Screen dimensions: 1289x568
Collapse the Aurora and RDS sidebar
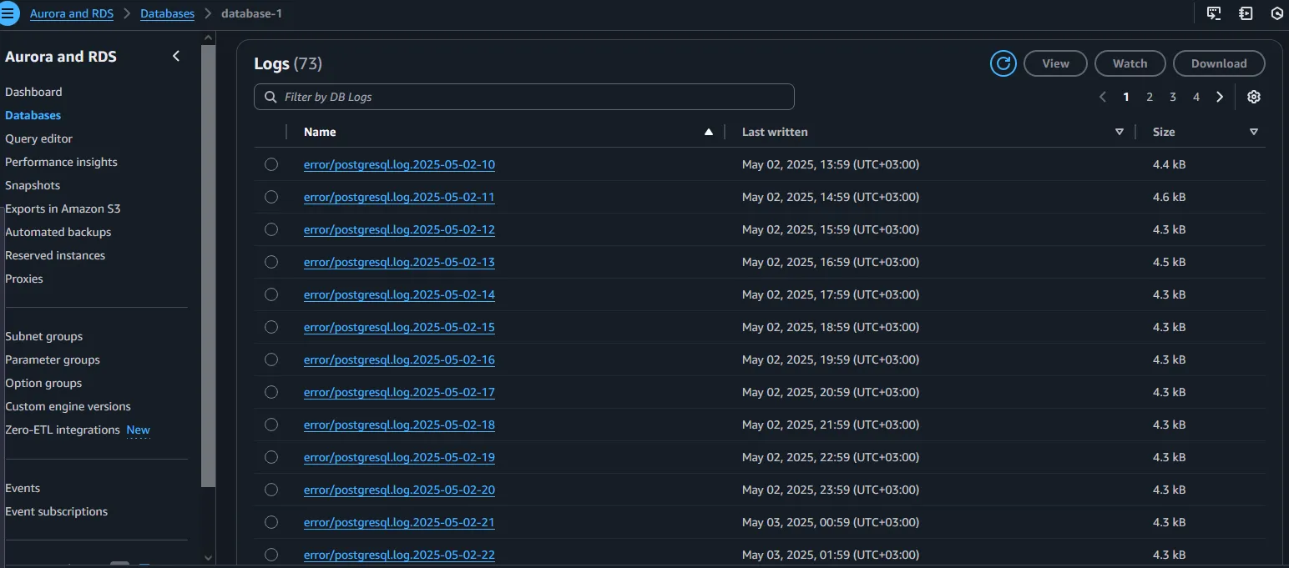[176, 56]
